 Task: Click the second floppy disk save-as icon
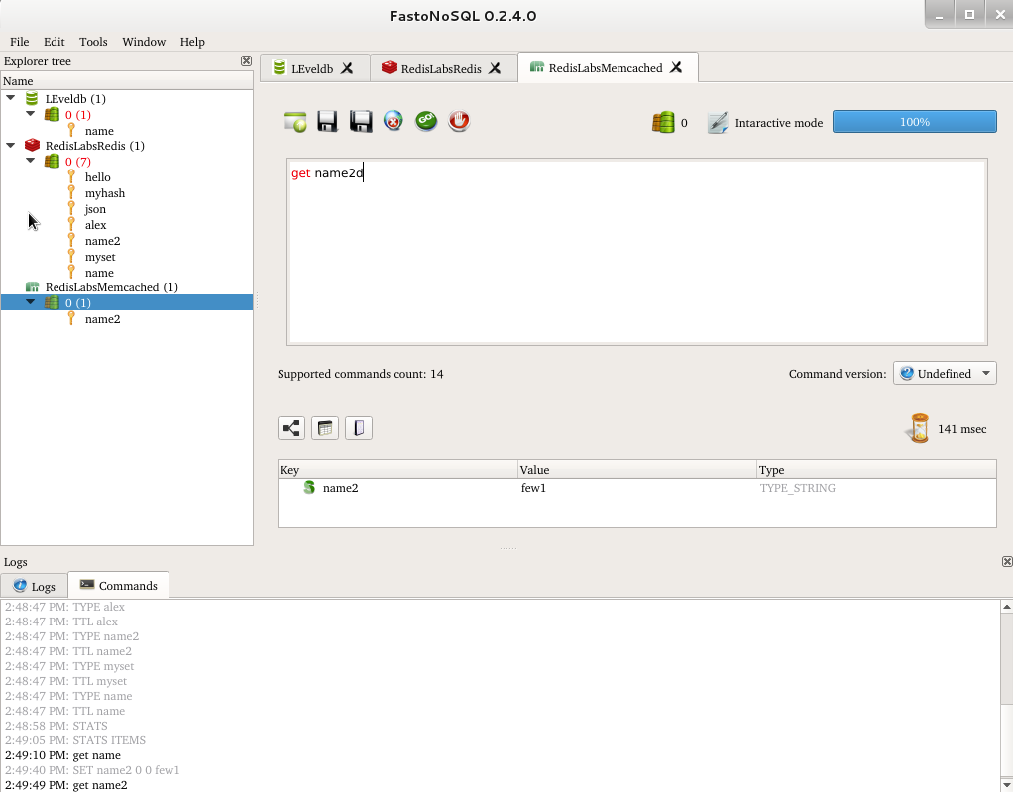pos(361,122)
